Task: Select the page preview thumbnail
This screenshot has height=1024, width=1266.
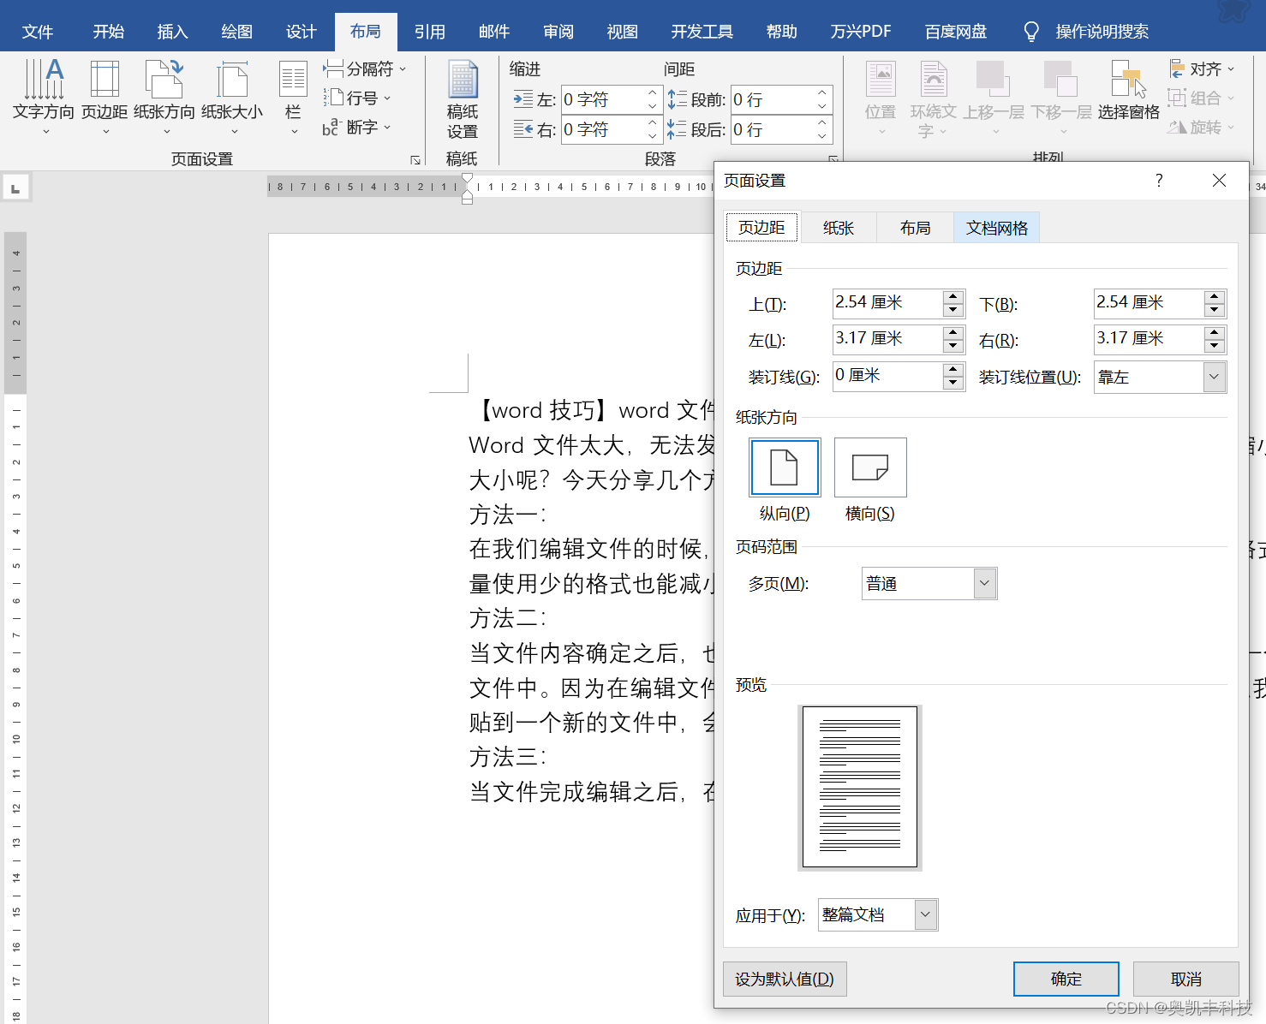Action: click(x=860, y=787)
